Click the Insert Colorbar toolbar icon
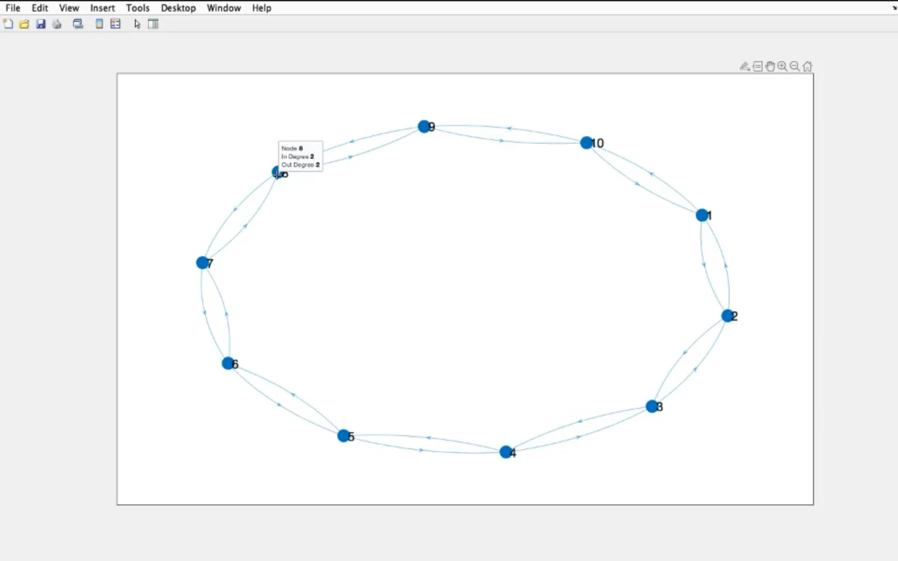 99,24
